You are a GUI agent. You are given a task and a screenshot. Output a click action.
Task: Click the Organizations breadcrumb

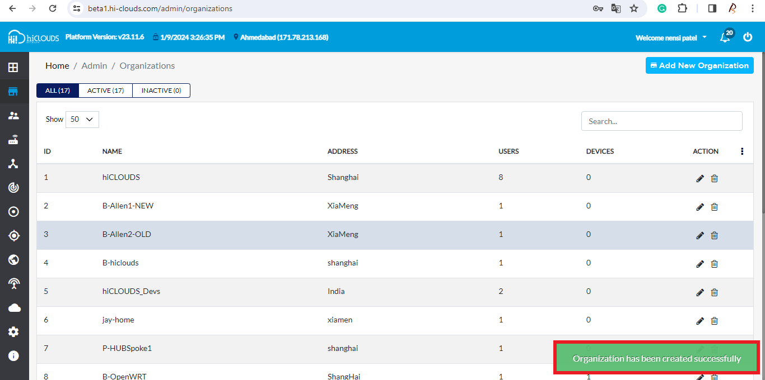point(147,65)
